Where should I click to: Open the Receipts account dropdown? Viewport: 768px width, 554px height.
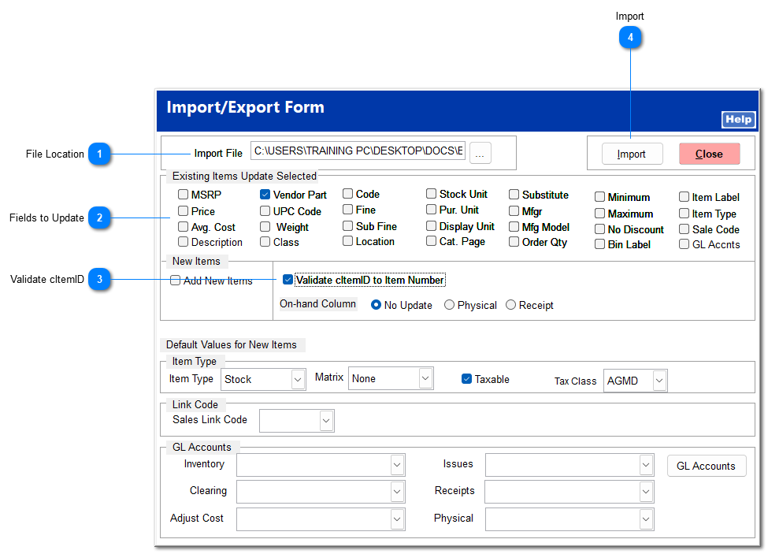(x=646, y=492)
